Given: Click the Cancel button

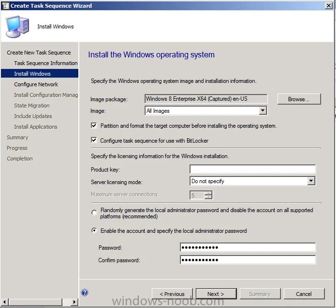Looking at the screenshot, I should point(304,294).
